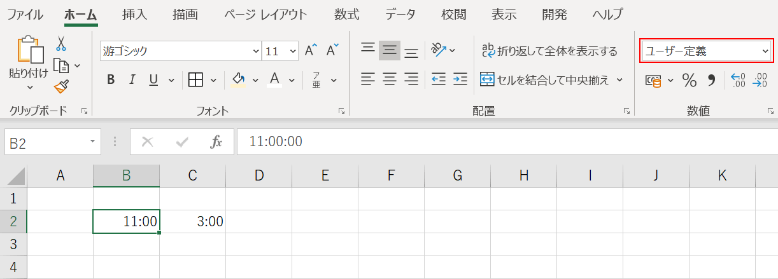This screenshot has height=279, width=778.
Task: Increase font size with large A
Action: click(x=311, y=51)
